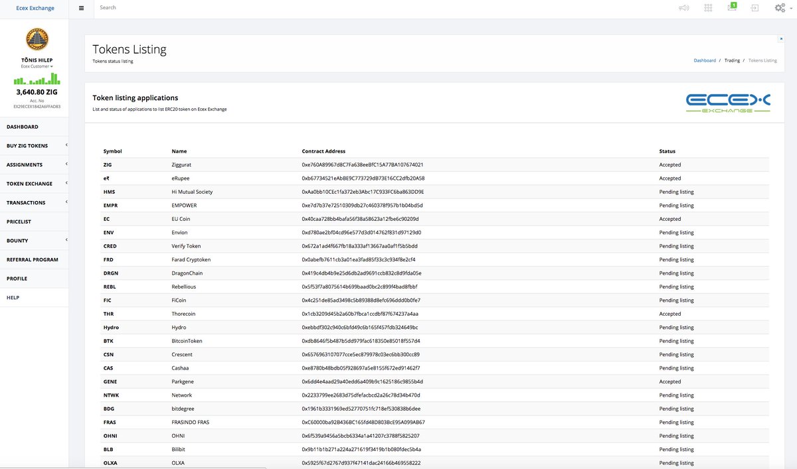Click the Dashboard breadcrumb link
Screen dimensions: 797x469
[x=705, y=60]
